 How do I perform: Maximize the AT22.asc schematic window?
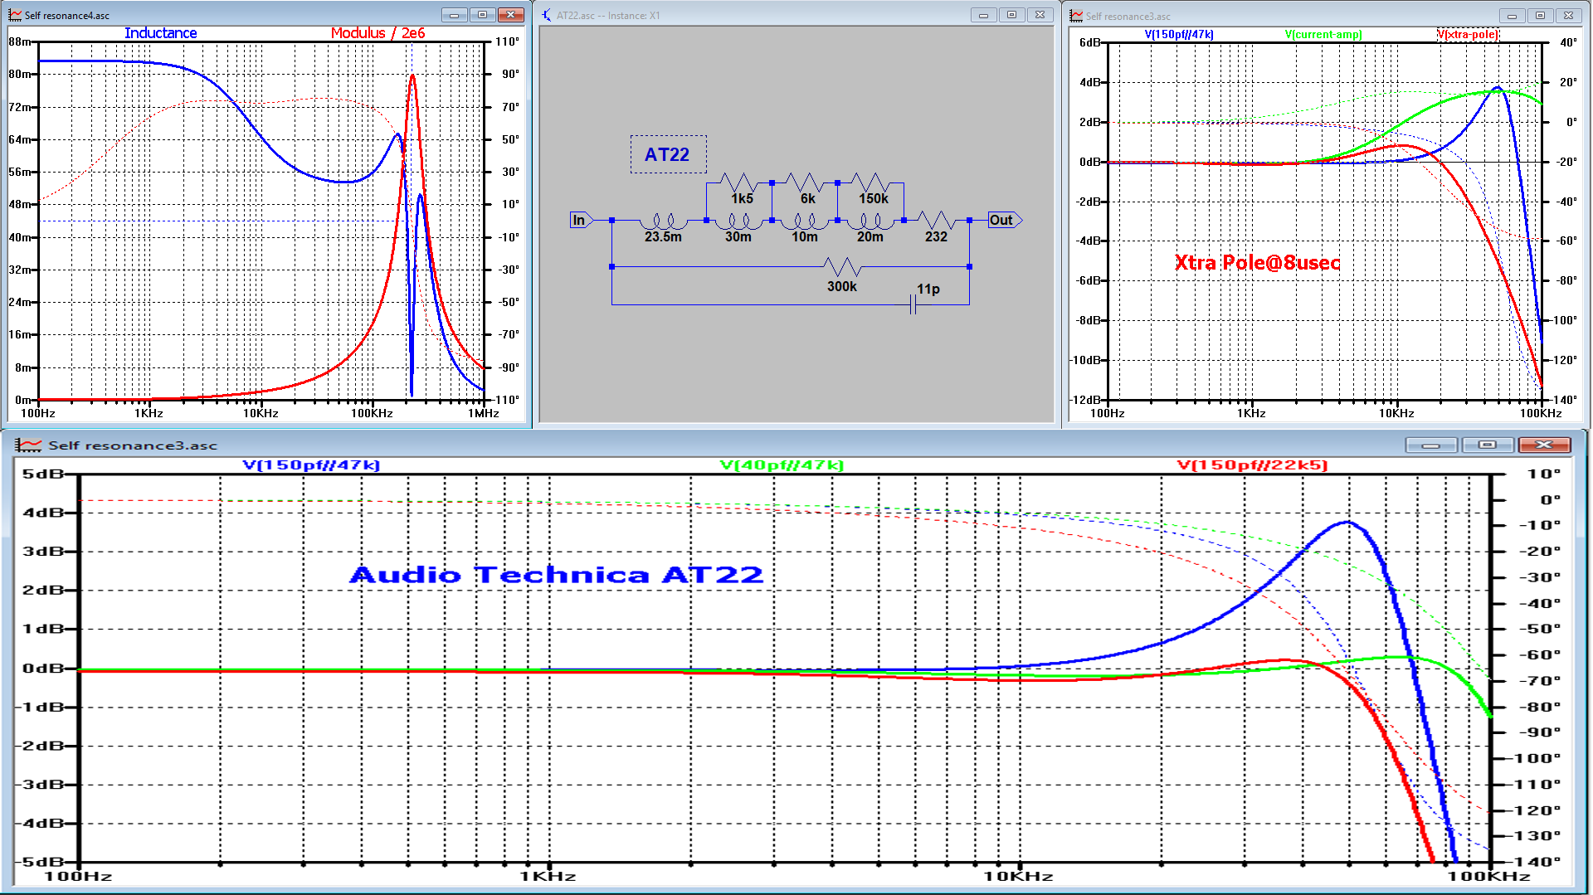[1011, 15]
